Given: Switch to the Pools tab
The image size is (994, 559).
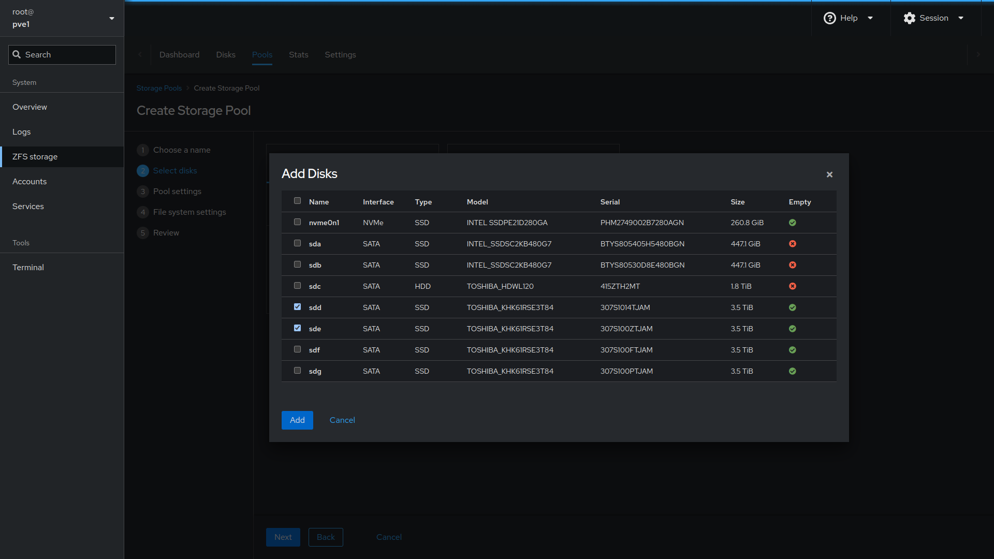Looking at the screenshot, I should tap(262, 55).
